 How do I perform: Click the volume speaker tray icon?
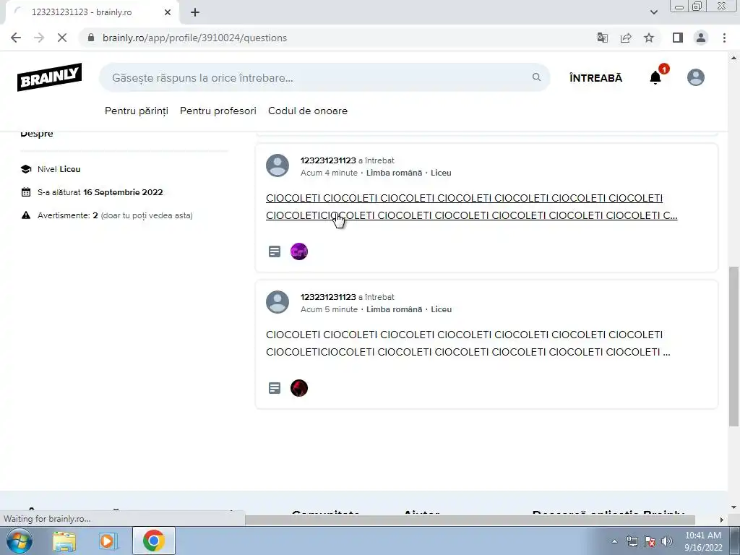coord(667,541)
